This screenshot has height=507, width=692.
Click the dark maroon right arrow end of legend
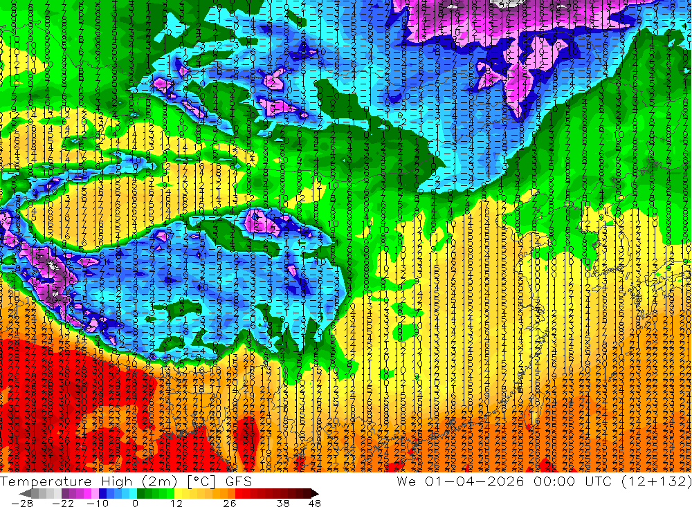click(315, 493)
